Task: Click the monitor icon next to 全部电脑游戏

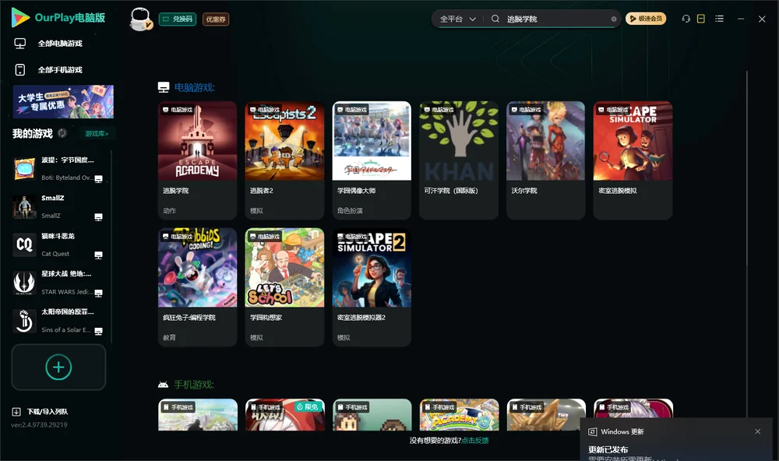Action: (20, 44)
